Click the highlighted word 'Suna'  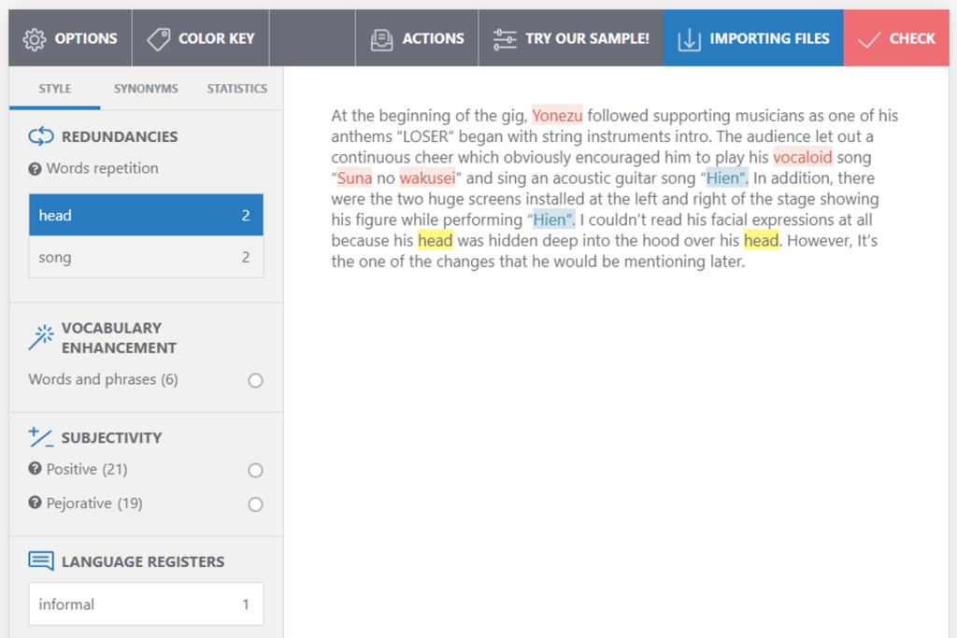point(354,178)
